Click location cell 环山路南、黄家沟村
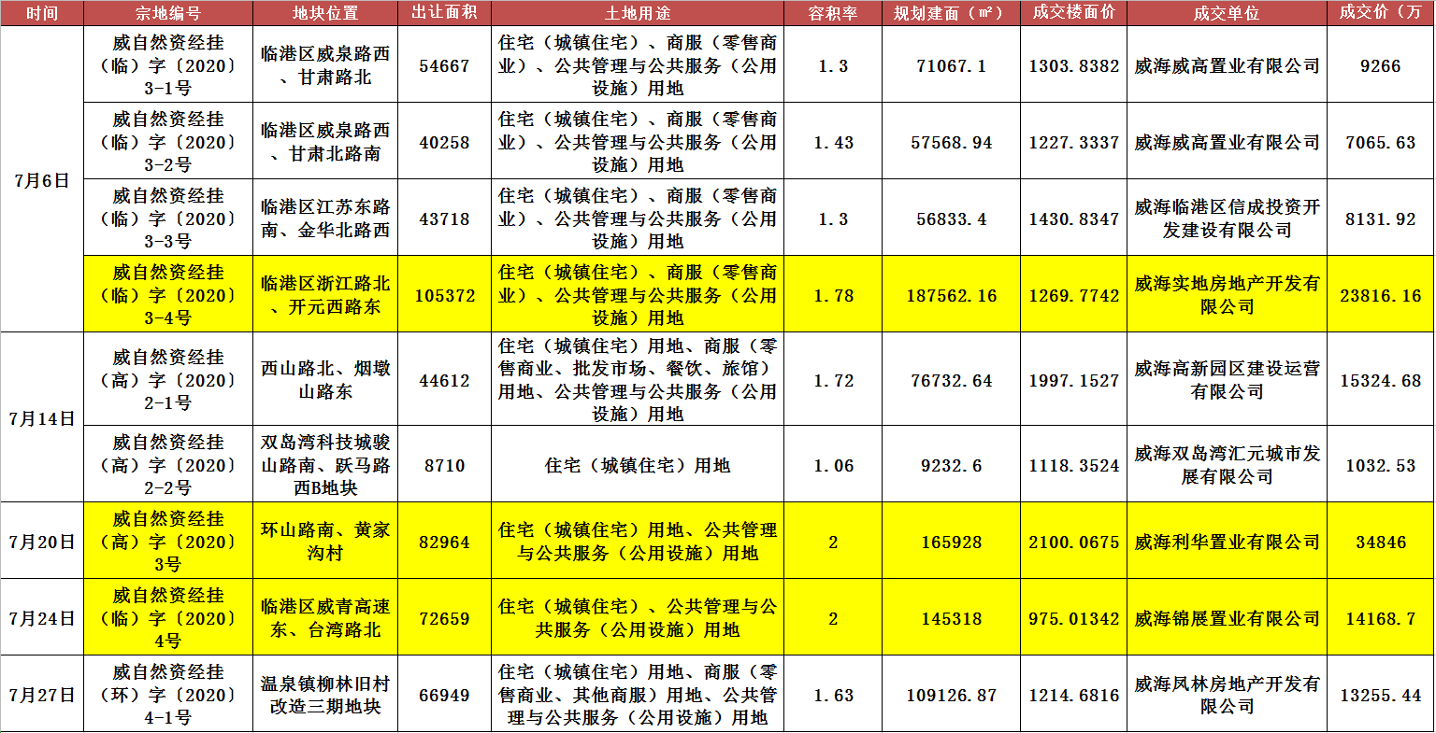Viewport: 1436px width, 733px height. [325, 542]
